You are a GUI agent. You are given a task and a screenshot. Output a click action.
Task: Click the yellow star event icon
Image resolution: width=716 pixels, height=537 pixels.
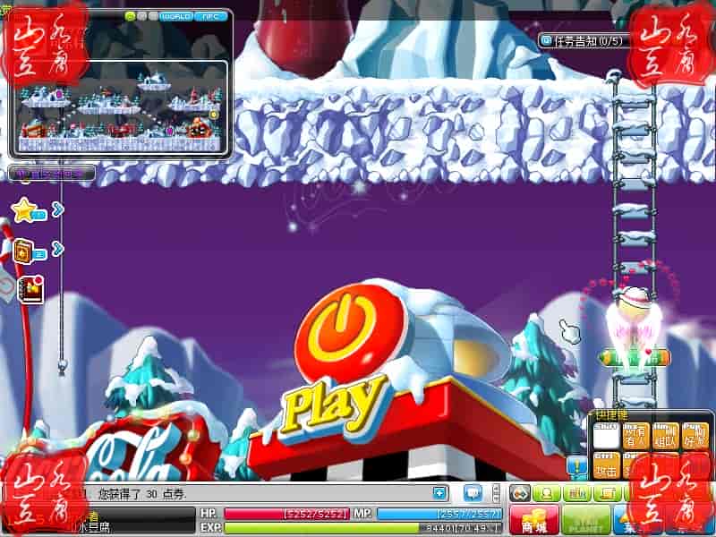(24, 210)
